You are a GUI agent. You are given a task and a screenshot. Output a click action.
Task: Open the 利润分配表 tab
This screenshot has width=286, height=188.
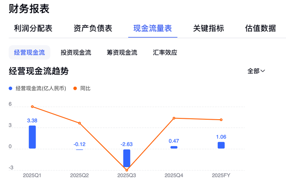34,28
